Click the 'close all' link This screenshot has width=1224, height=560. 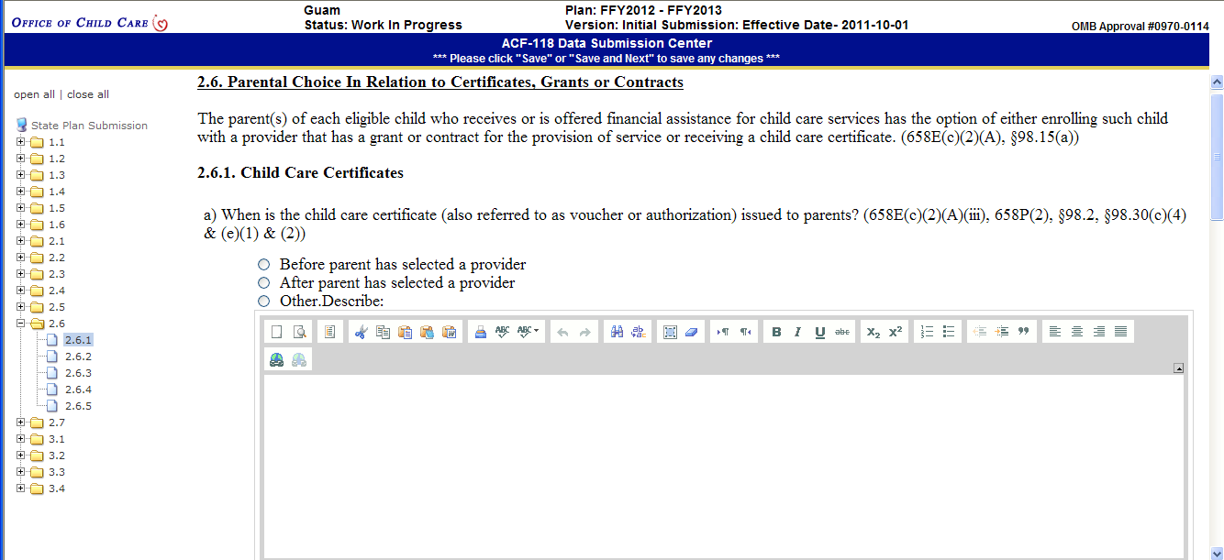tap(88, 94)
